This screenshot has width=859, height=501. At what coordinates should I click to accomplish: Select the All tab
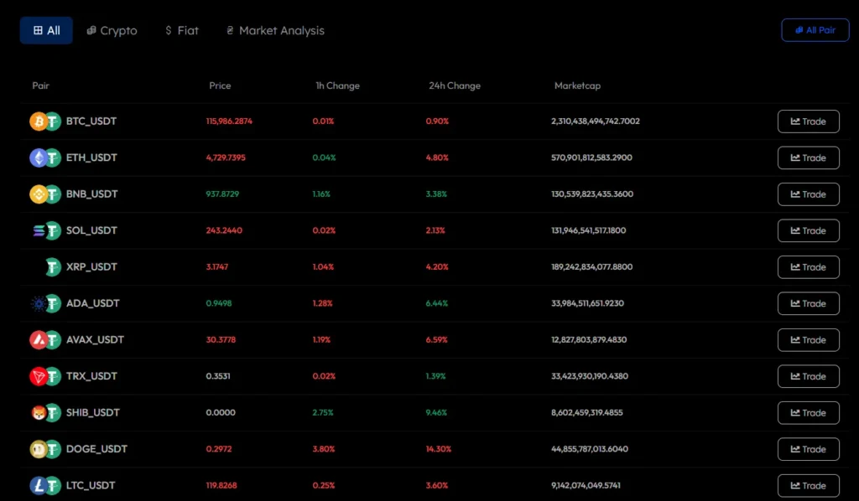(46, 30)
